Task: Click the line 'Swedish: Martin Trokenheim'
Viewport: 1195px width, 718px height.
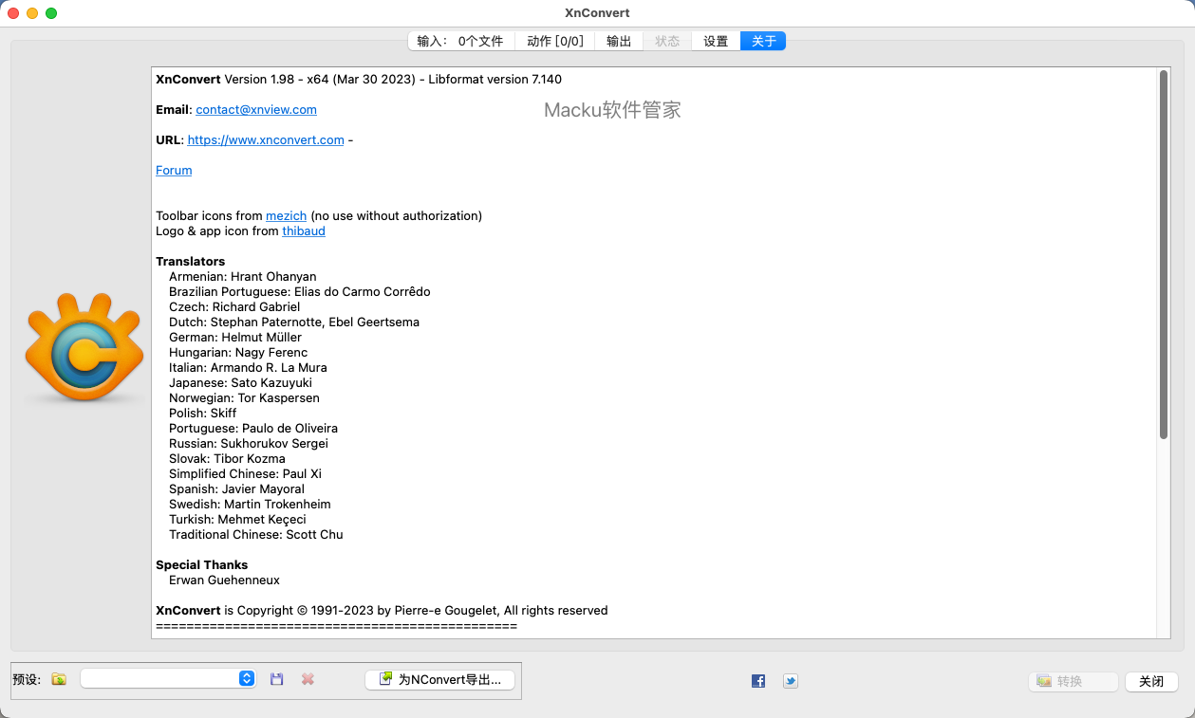Action: [x=250, y=504]
